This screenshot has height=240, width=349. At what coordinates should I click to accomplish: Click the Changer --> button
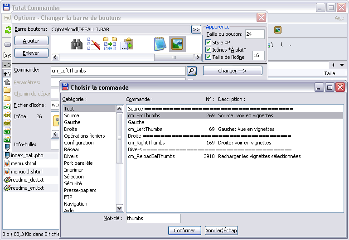pos(233,71)
